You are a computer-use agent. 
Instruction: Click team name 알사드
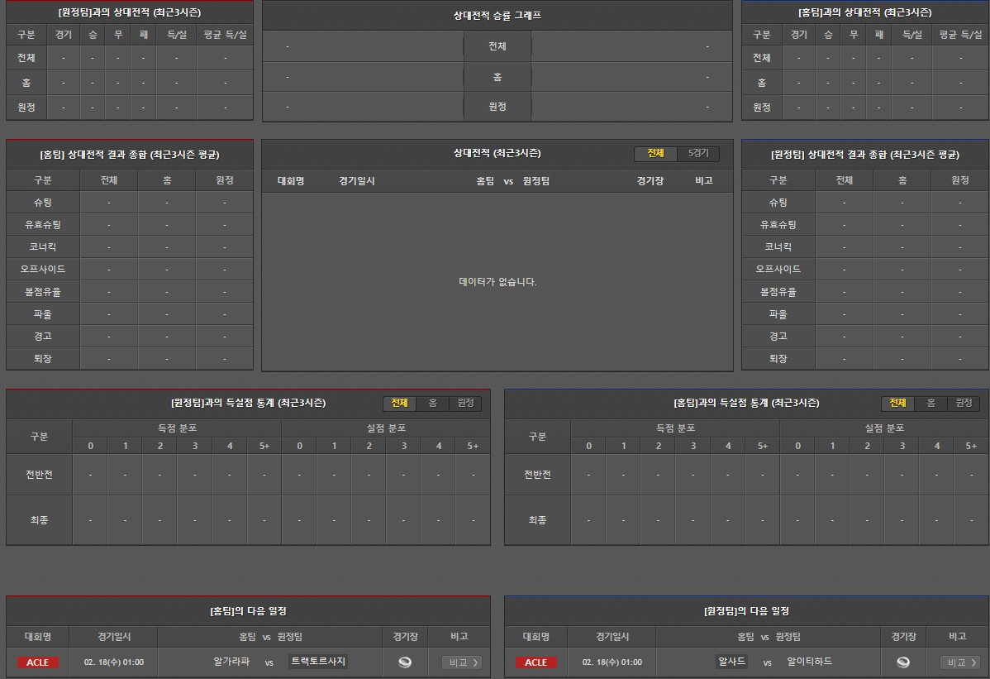732,662
